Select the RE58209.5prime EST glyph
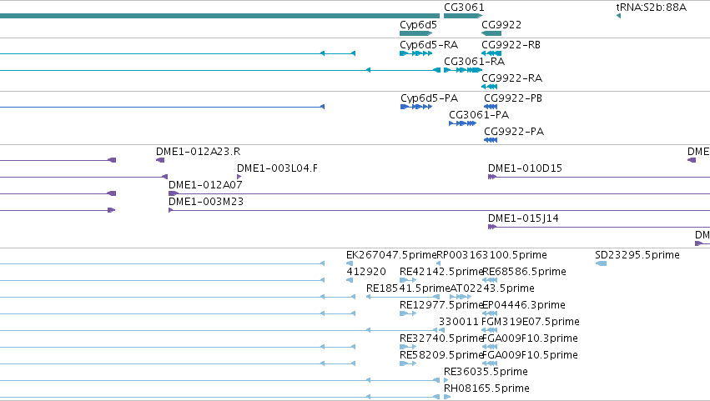Image resolution: width=710 pixels, height=401 pixels. pos(408,363)
